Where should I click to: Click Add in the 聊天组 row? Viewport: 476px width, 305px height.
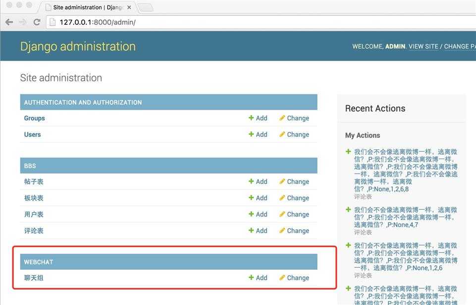click(x=262, y=278)
